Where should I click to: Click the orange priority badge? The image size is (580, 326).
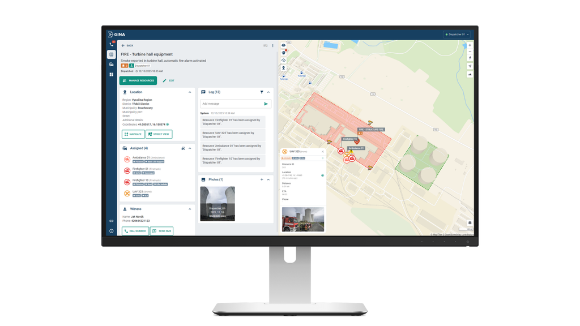point(124,66)
